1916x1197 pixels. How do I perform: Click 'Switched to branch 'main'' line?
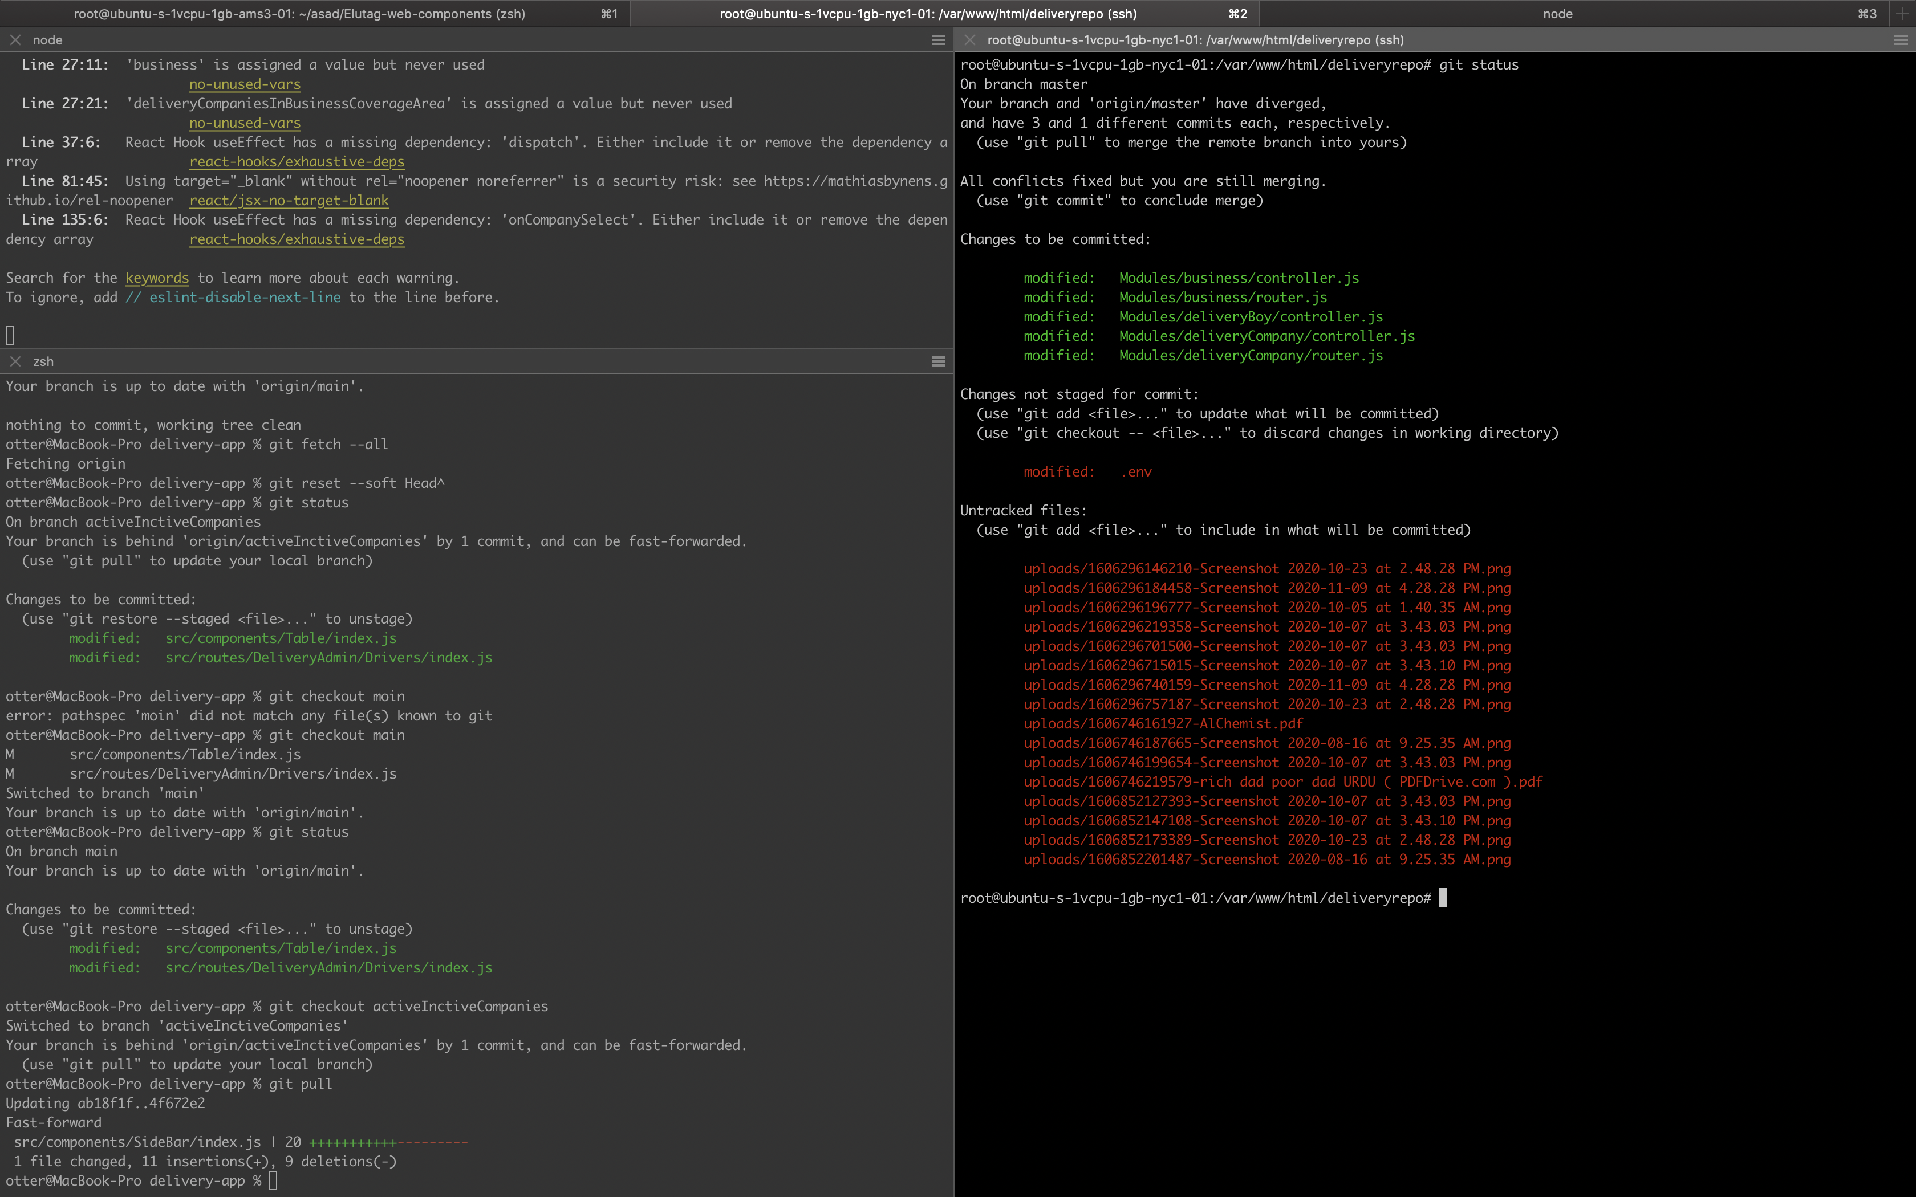coord(105,793)
